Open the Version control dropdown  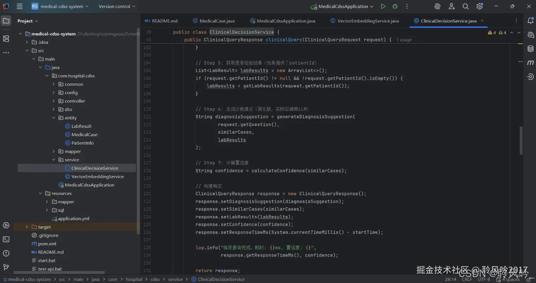coord(117,6)
